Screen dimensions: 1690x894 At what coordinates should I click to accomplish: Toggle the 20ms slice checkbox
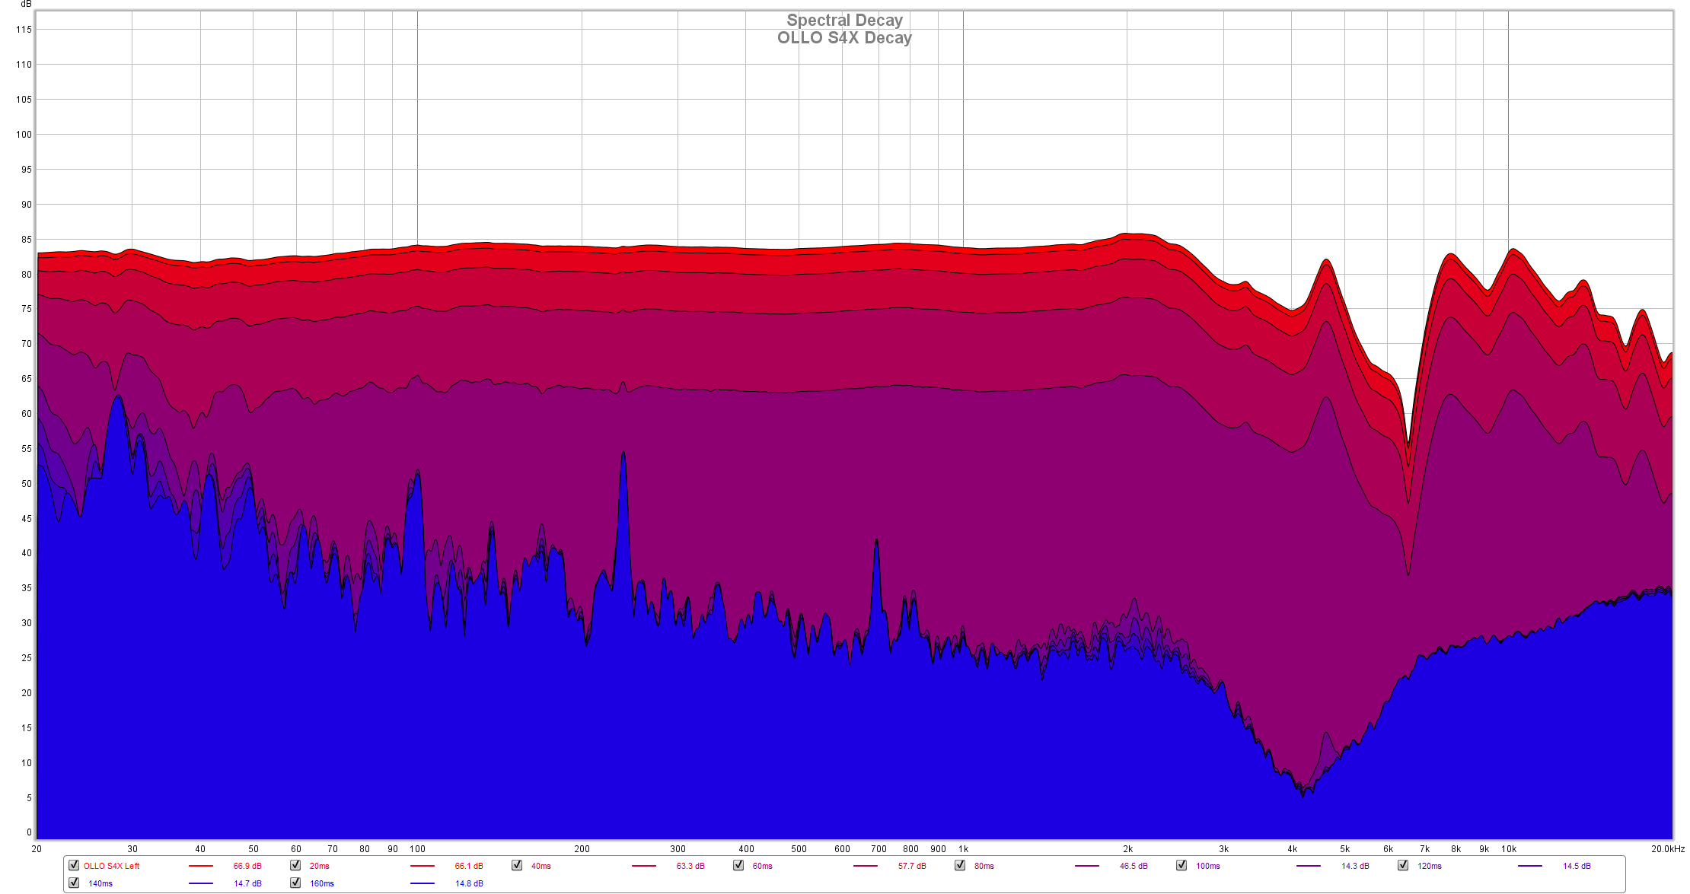pos(295,865)
